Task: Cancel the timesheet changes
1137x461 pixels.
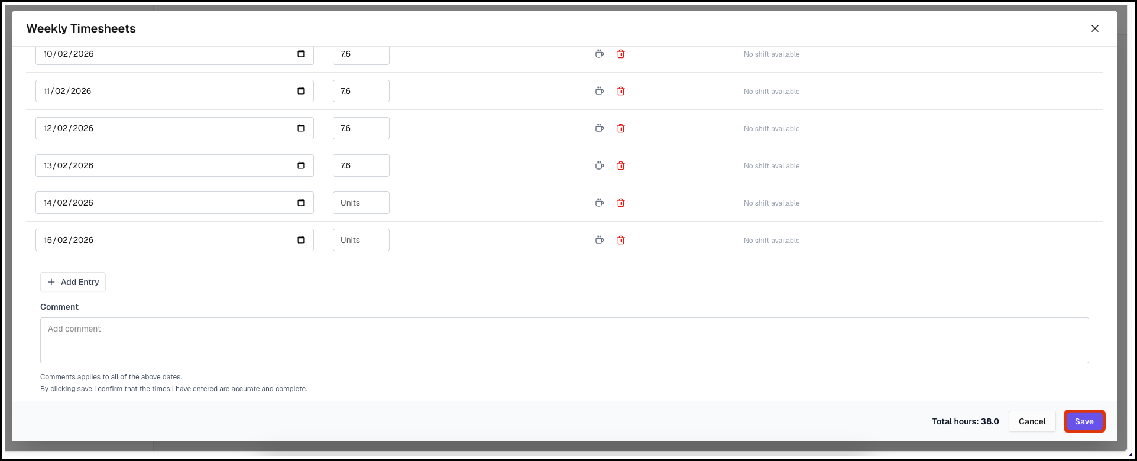Action: coord(1032,421)
